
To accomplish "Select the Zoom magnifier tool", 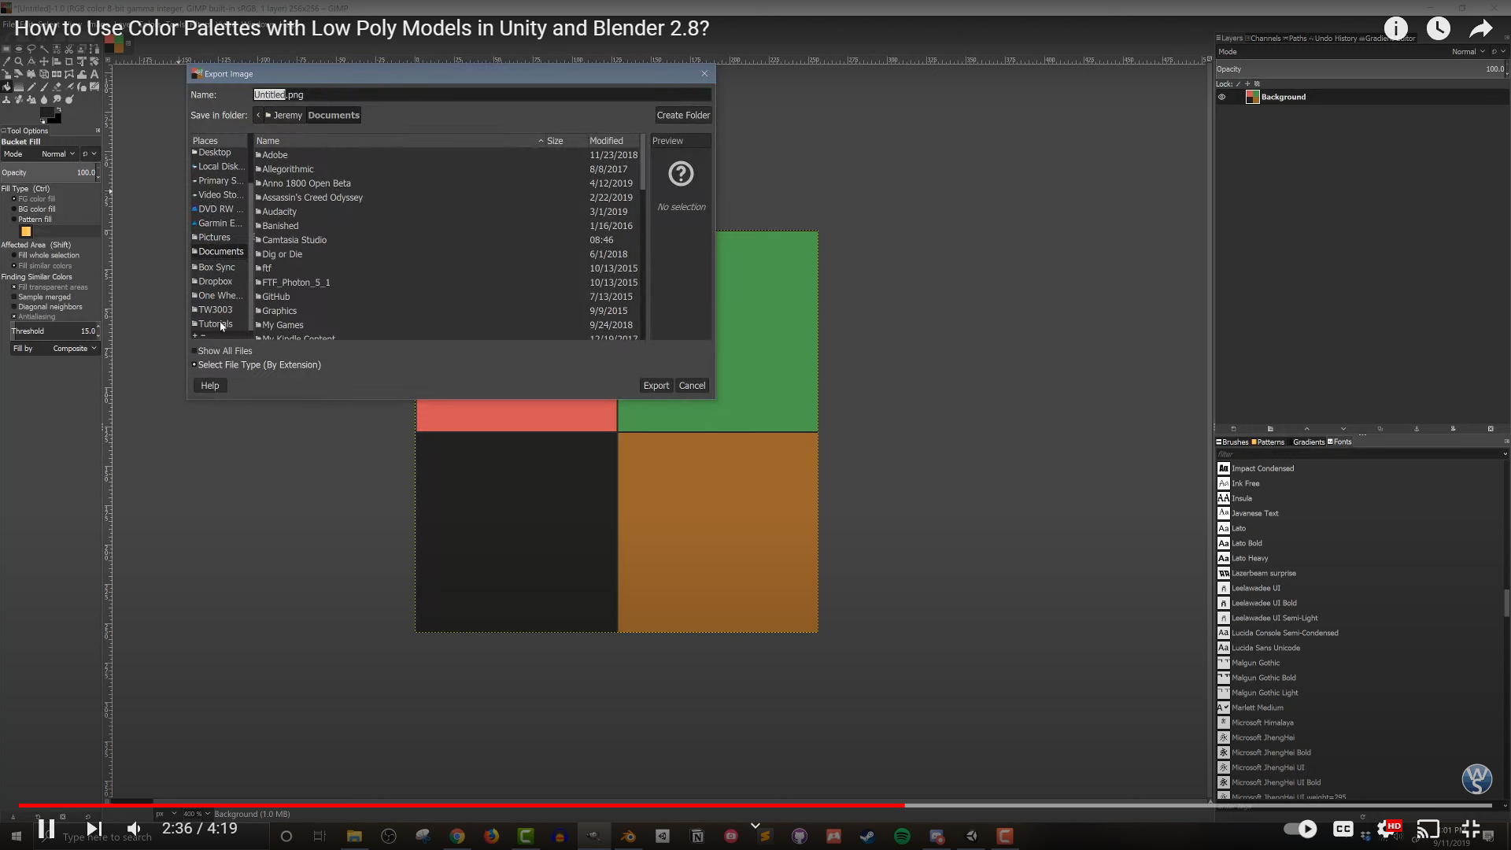I will tap(19, 61).
